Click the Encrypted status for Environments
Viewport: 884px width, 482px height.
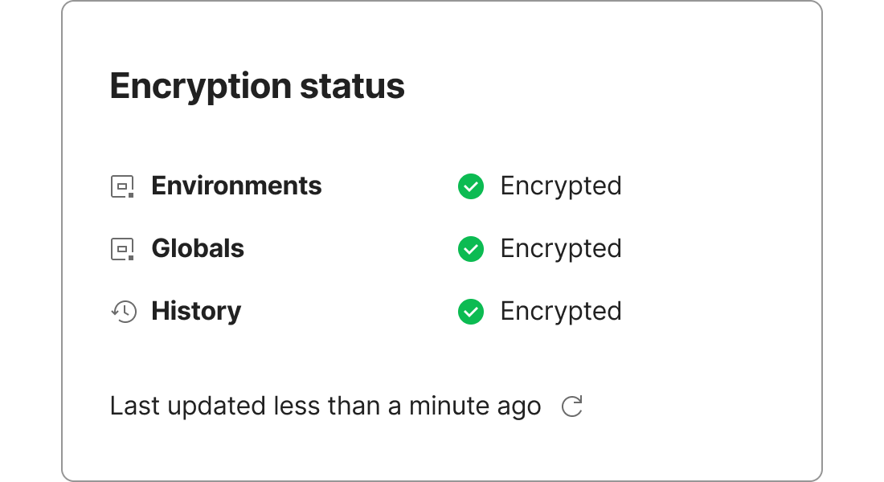click(561, 186)
